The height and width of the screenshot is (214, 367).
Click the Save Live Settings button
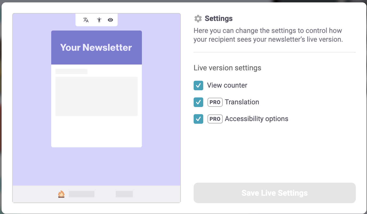coord(274,193)
